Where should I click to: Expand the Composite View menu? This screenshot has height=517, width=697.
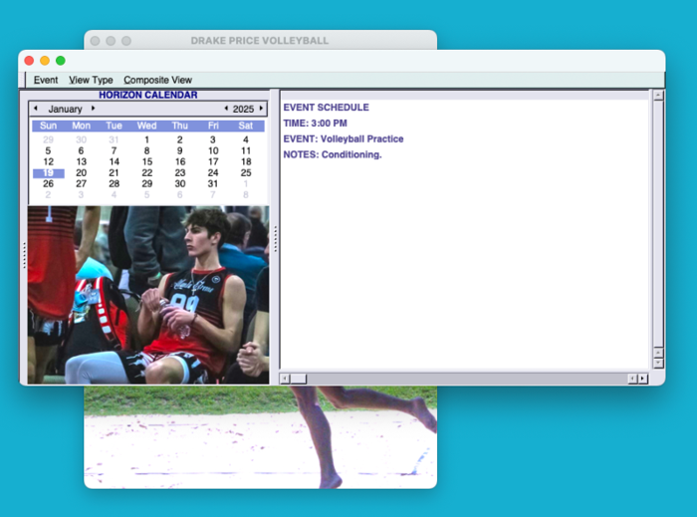(x=157, y=80)
